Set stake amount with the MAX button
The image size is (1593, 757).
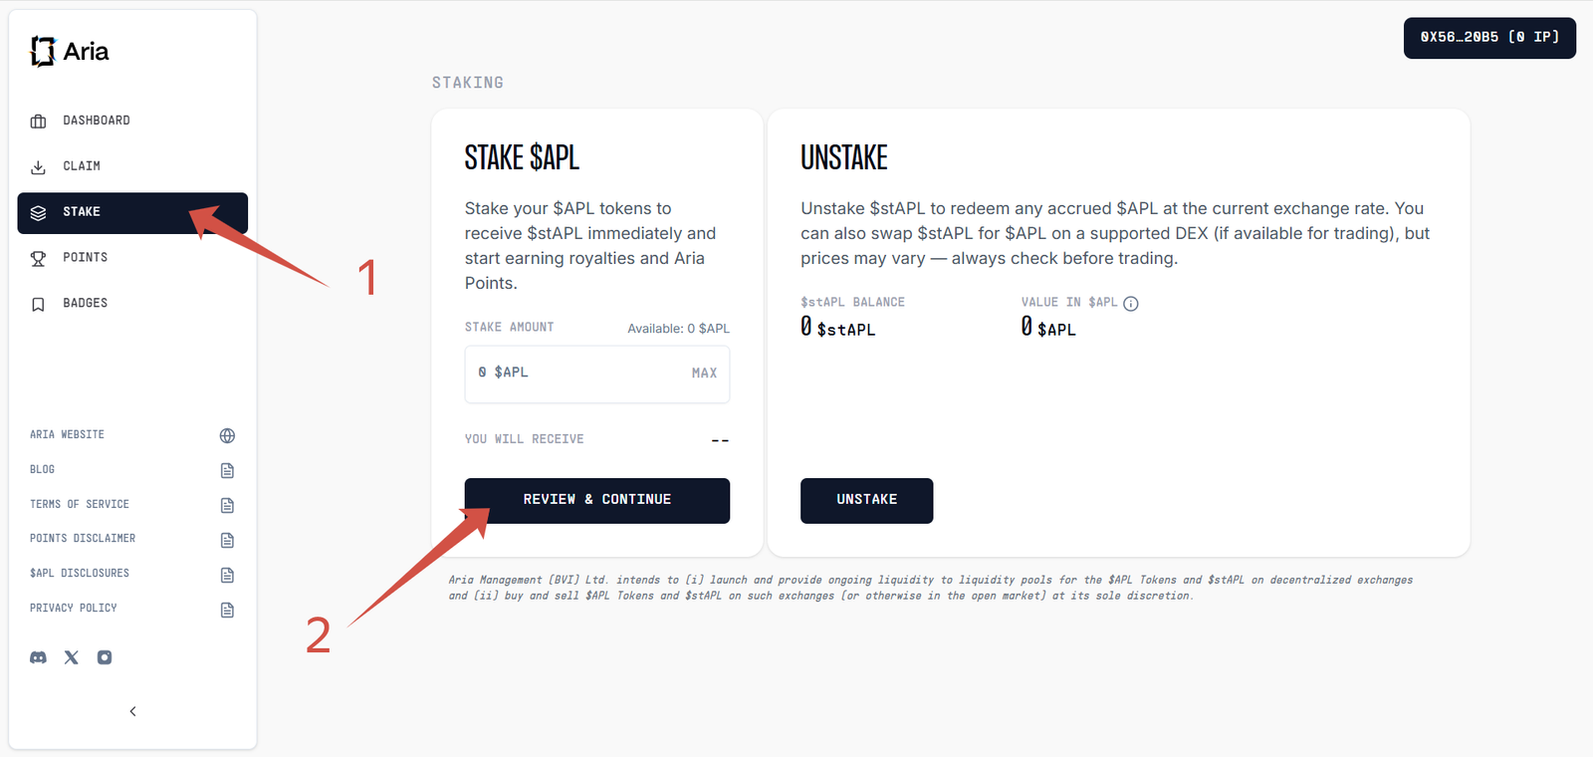(704, 374)
